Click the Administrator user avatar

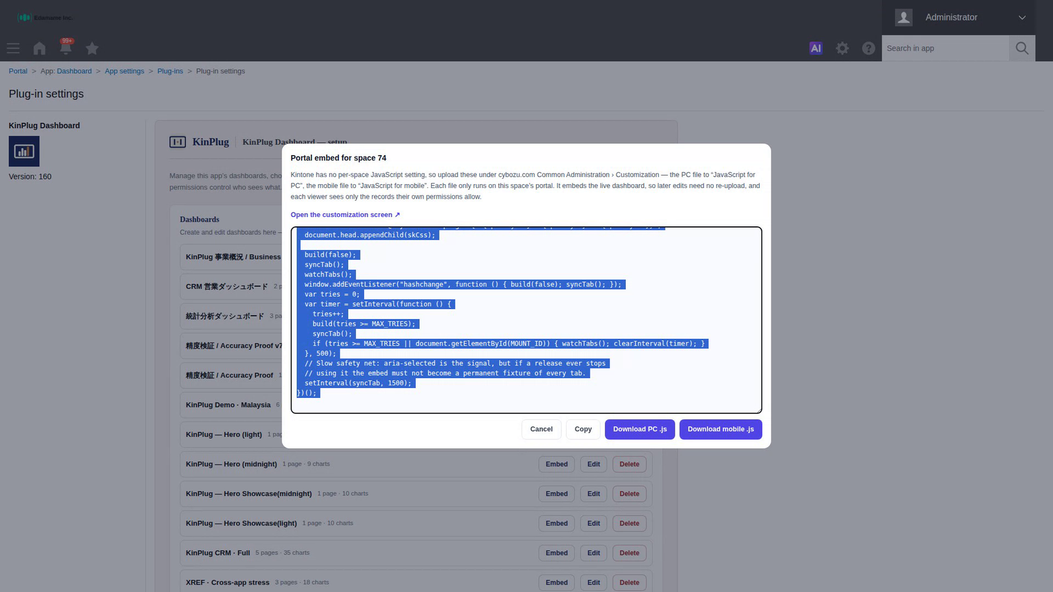[904, 17]
